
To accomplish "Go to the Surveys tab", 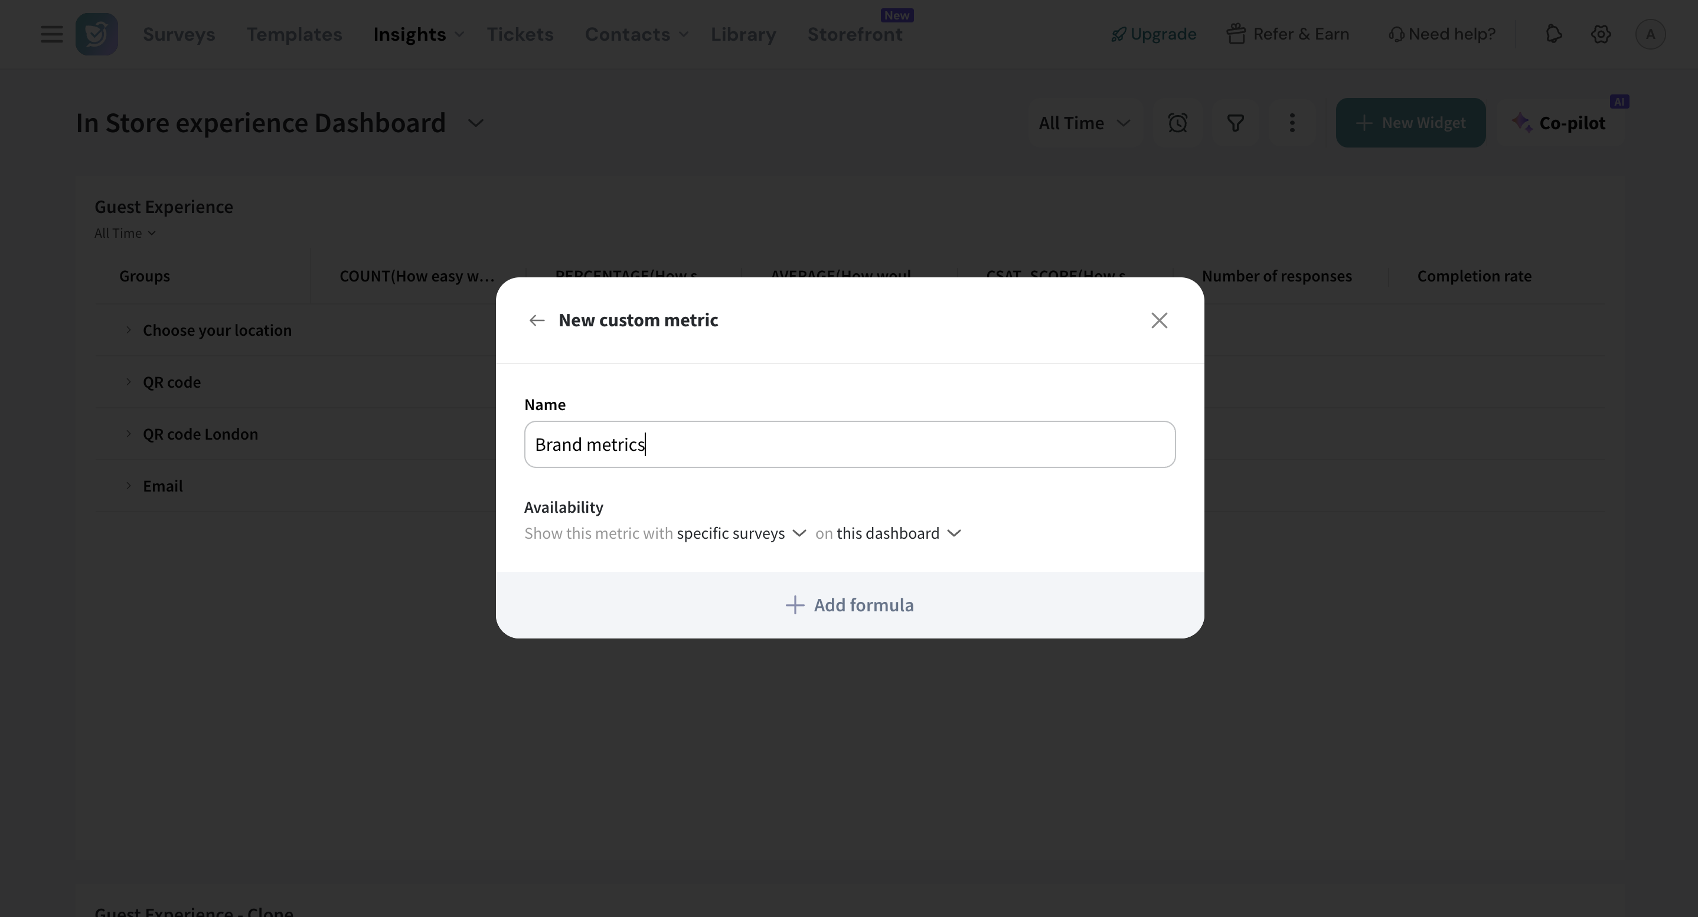I will pos(179,34).
